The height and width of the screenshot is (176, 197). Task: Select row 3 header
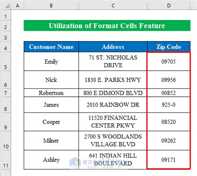pos(5,36)
